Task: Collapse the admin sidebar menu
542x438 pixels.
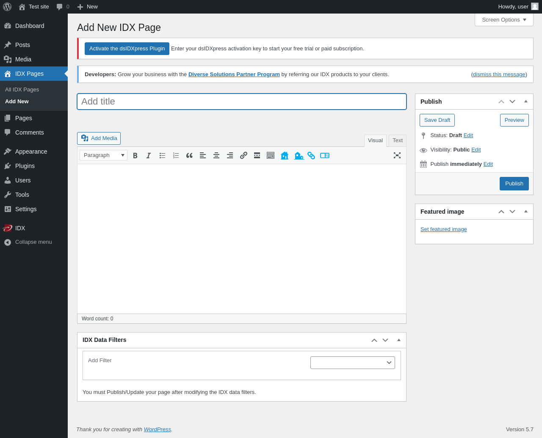Action: coord(34,242)
